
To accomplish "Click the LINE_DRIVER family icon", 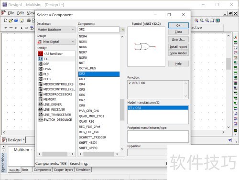I will point(41,105).
